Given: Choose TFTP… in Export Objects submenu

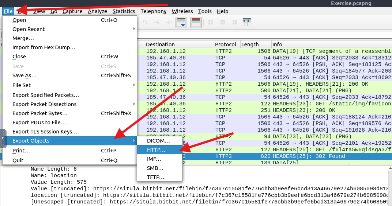Looking at the screenshot, I should pyautogui.click(x=159, y=177).
